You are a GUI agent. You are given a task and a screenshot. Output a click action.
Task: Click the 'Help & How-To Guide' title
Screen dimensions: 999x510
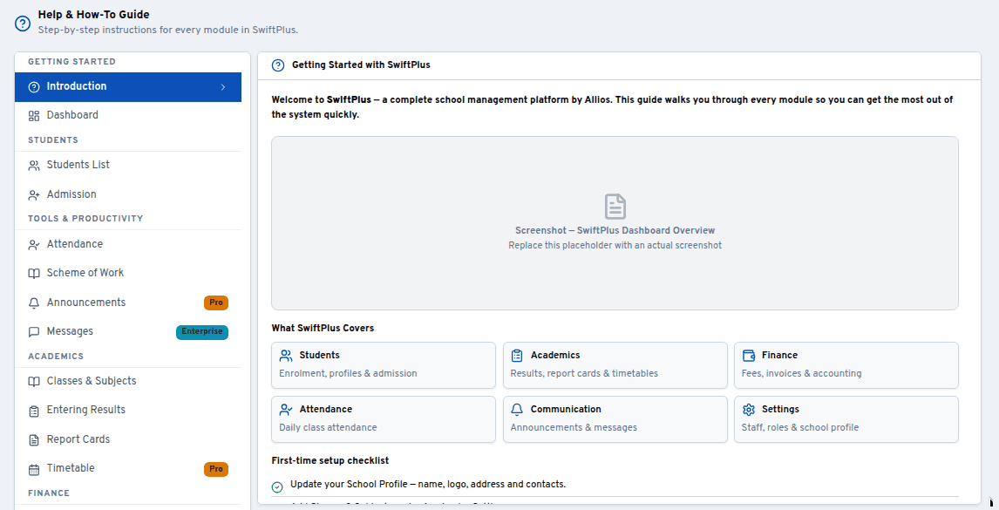pyautogui.click(x=93, y=15)
